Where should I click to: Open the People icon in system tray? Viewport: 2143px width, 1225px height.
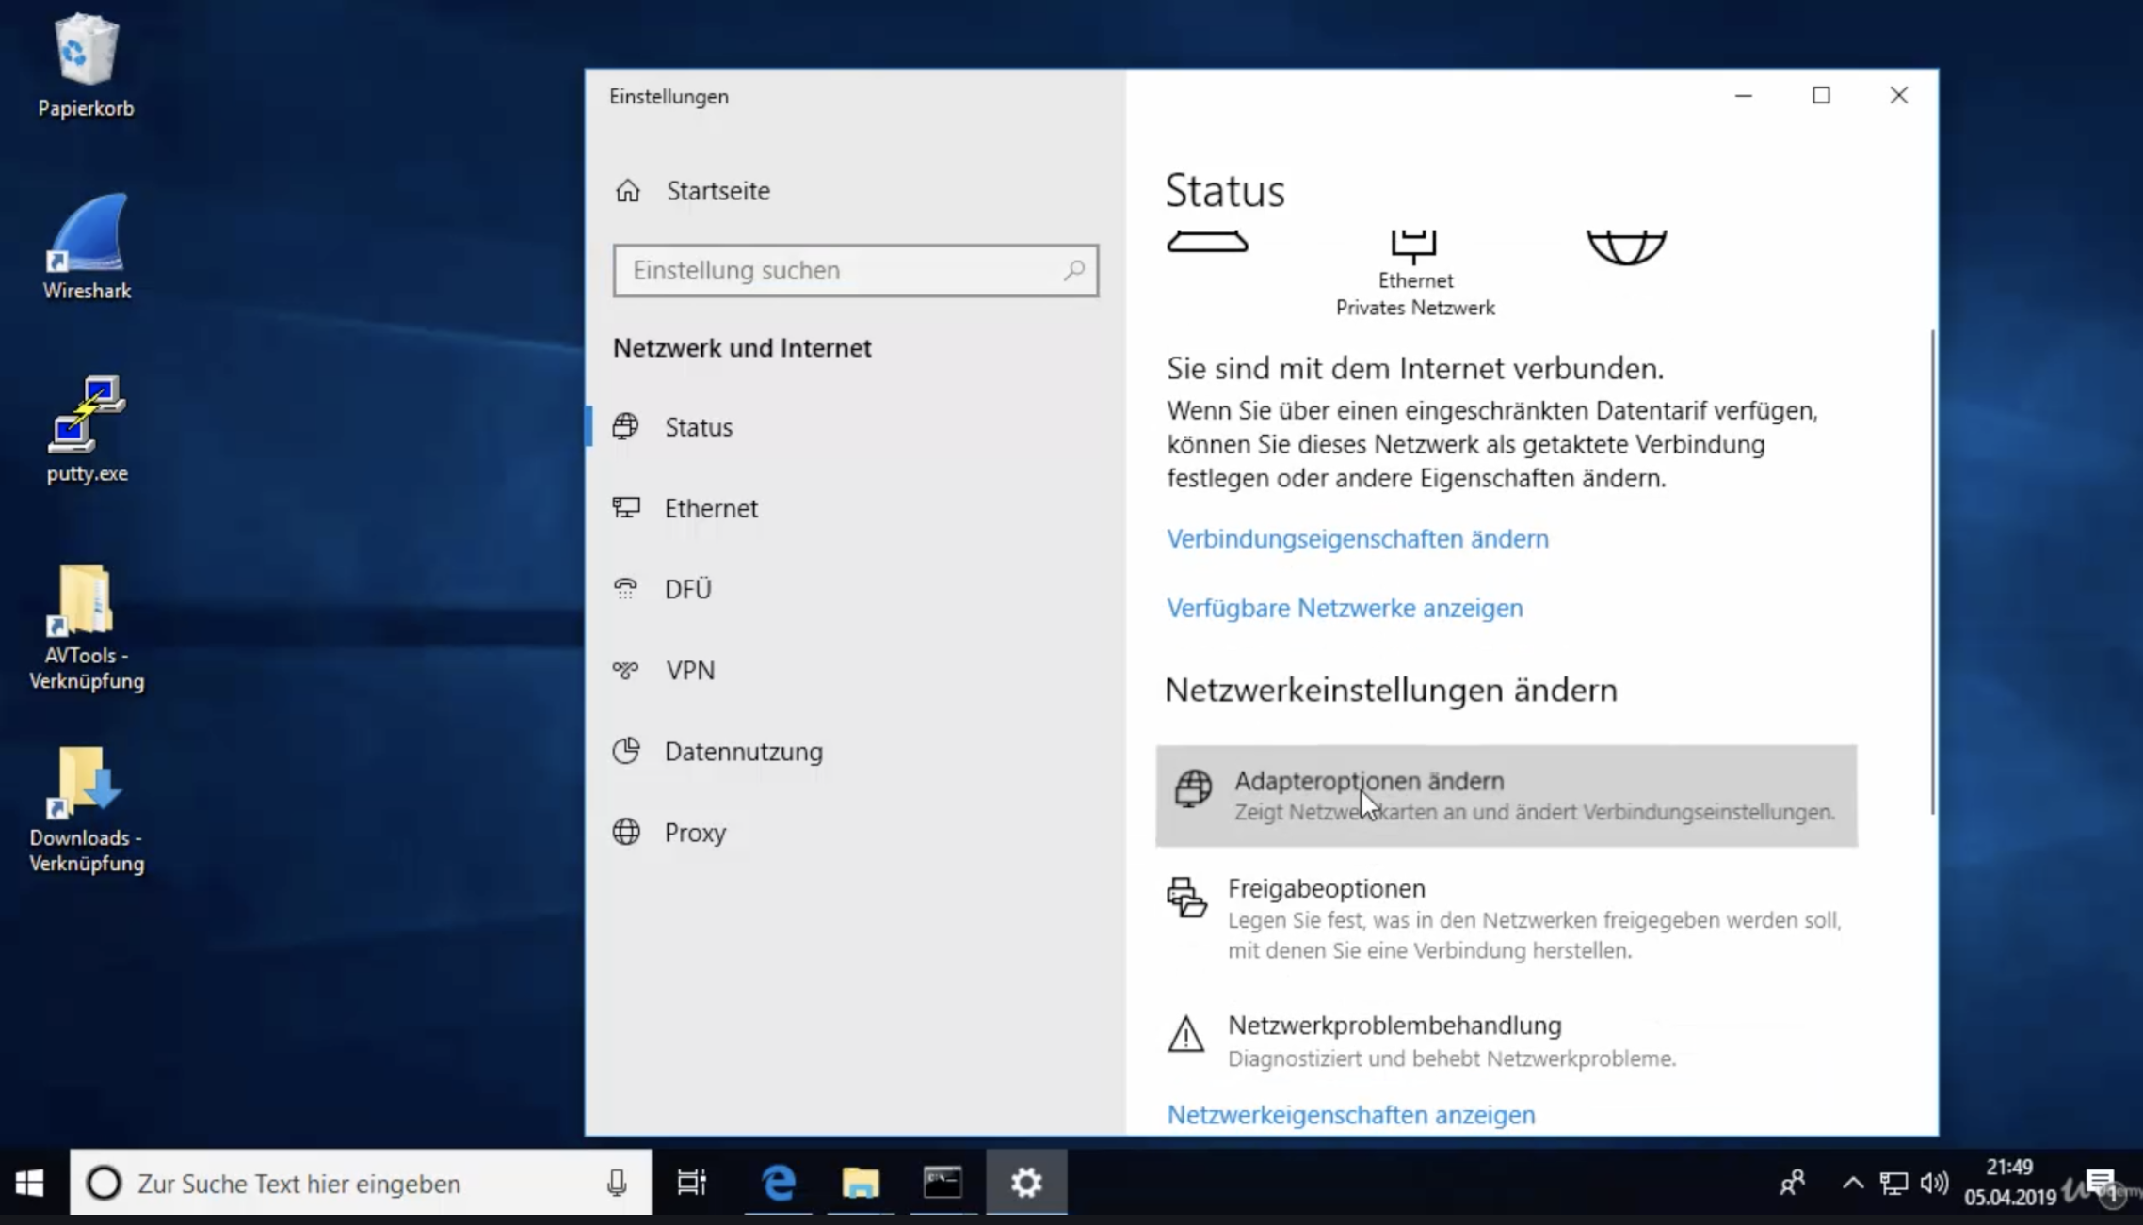coord(1792,1183)
